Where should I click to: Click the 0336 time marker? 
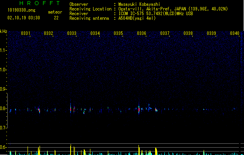pyautogui.click(x=142, y=33)
